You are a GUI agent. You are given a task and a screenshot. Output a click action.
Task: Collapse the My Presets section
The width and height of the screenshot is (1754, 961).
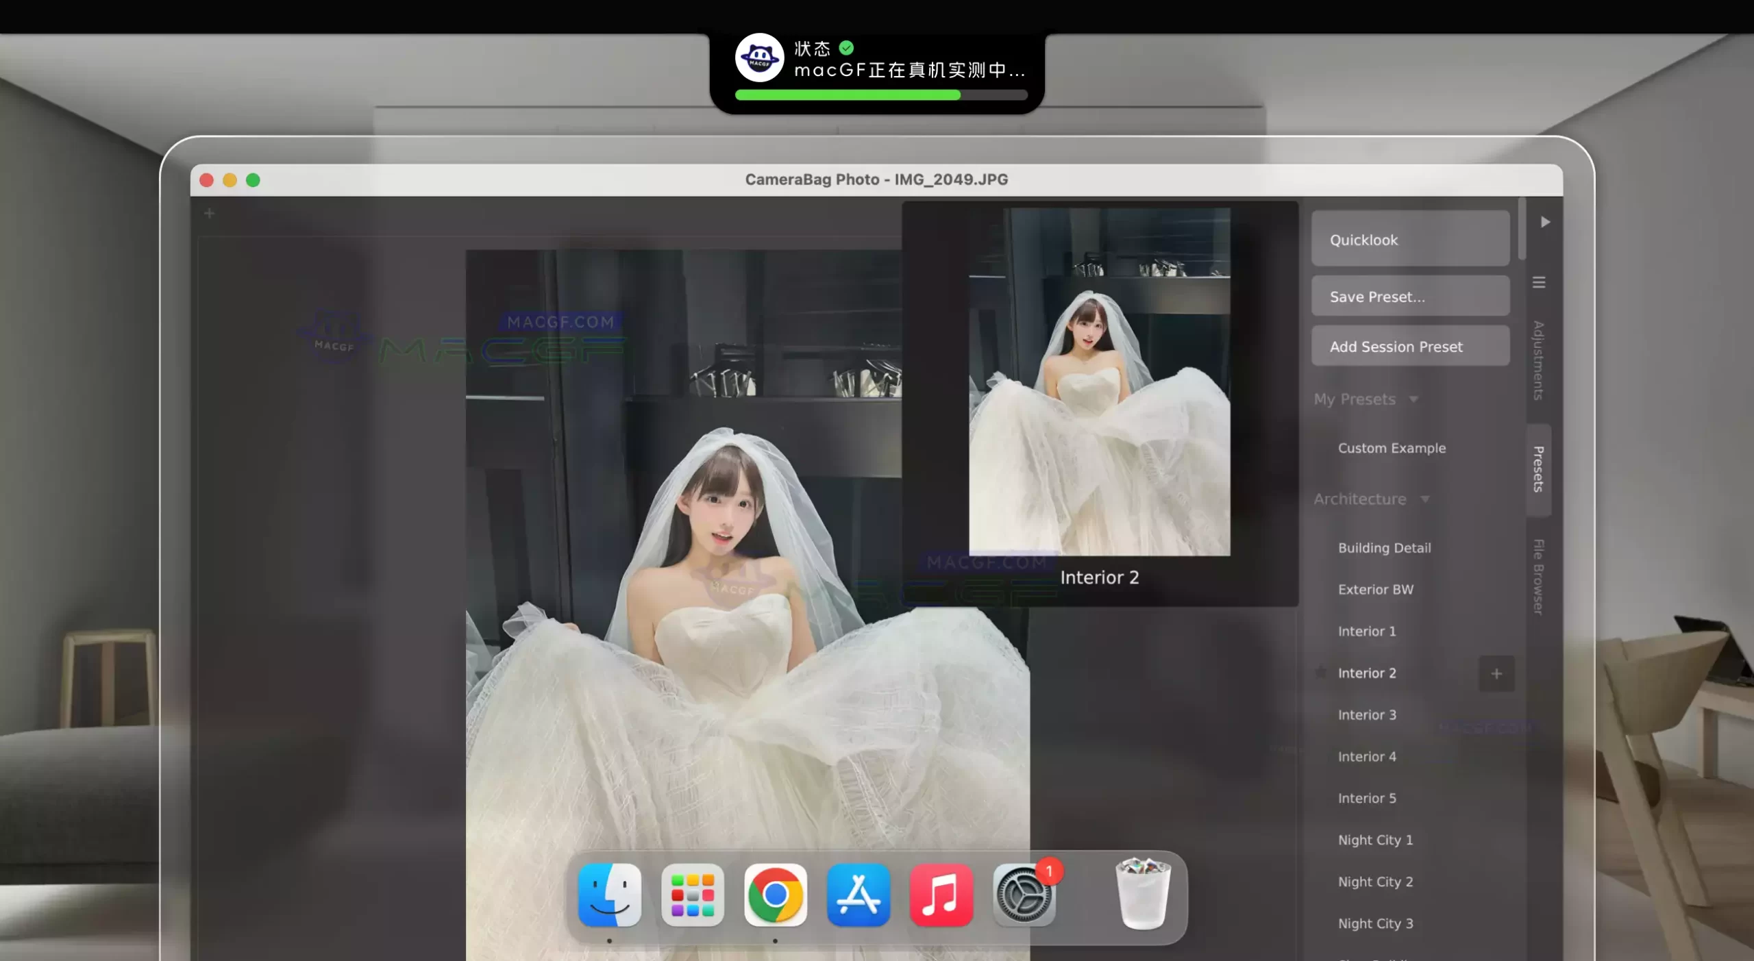1413,399
